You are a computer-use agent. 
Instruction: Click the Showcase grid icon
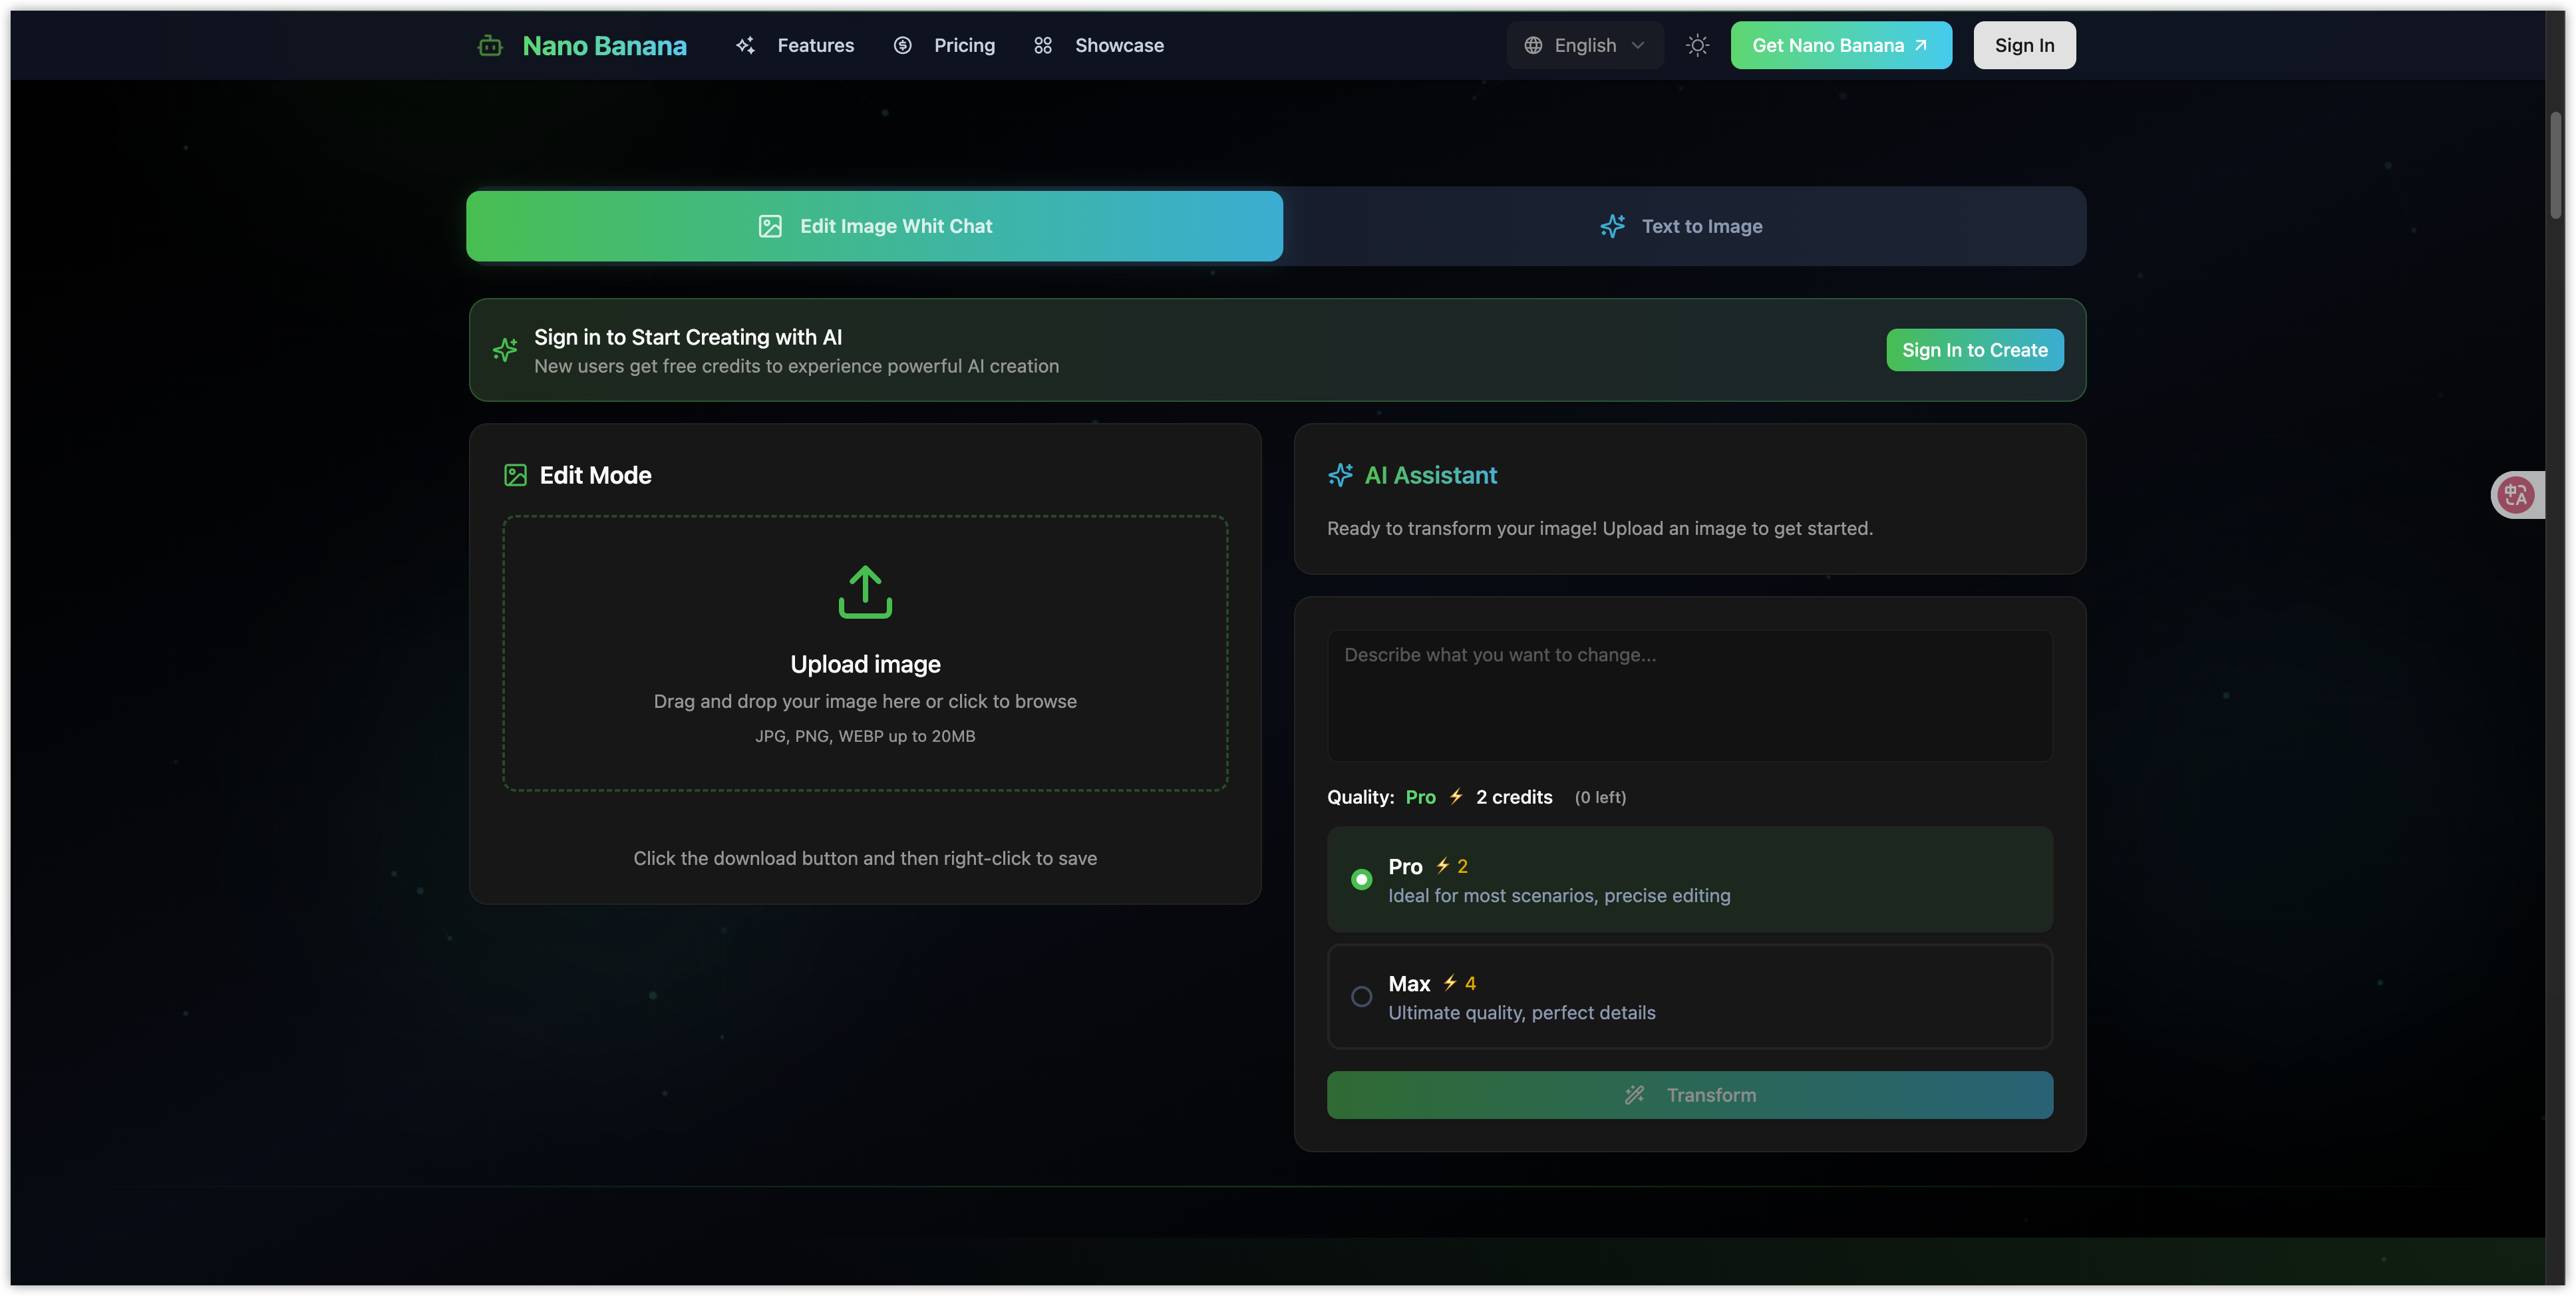coord(1043,45)
